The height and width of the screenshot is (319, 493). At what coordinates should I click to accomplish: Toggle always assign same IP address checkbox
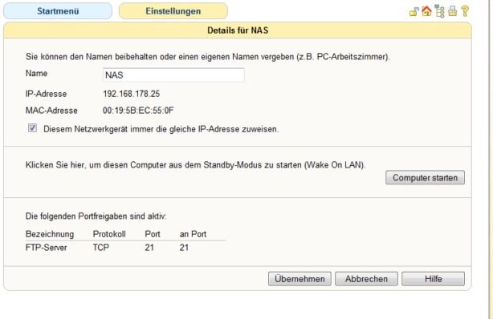pyautogui.click(x=32, y=128)
